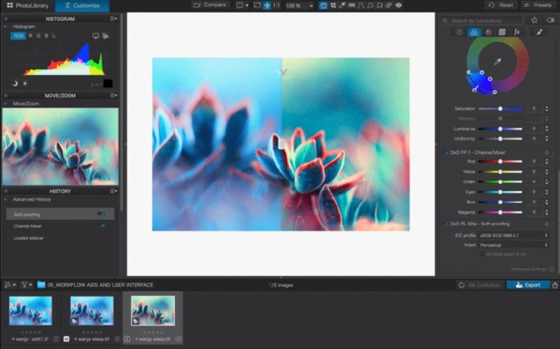
Task: Select the crop tool in top toolbar
Action: [x=332, y=5]
